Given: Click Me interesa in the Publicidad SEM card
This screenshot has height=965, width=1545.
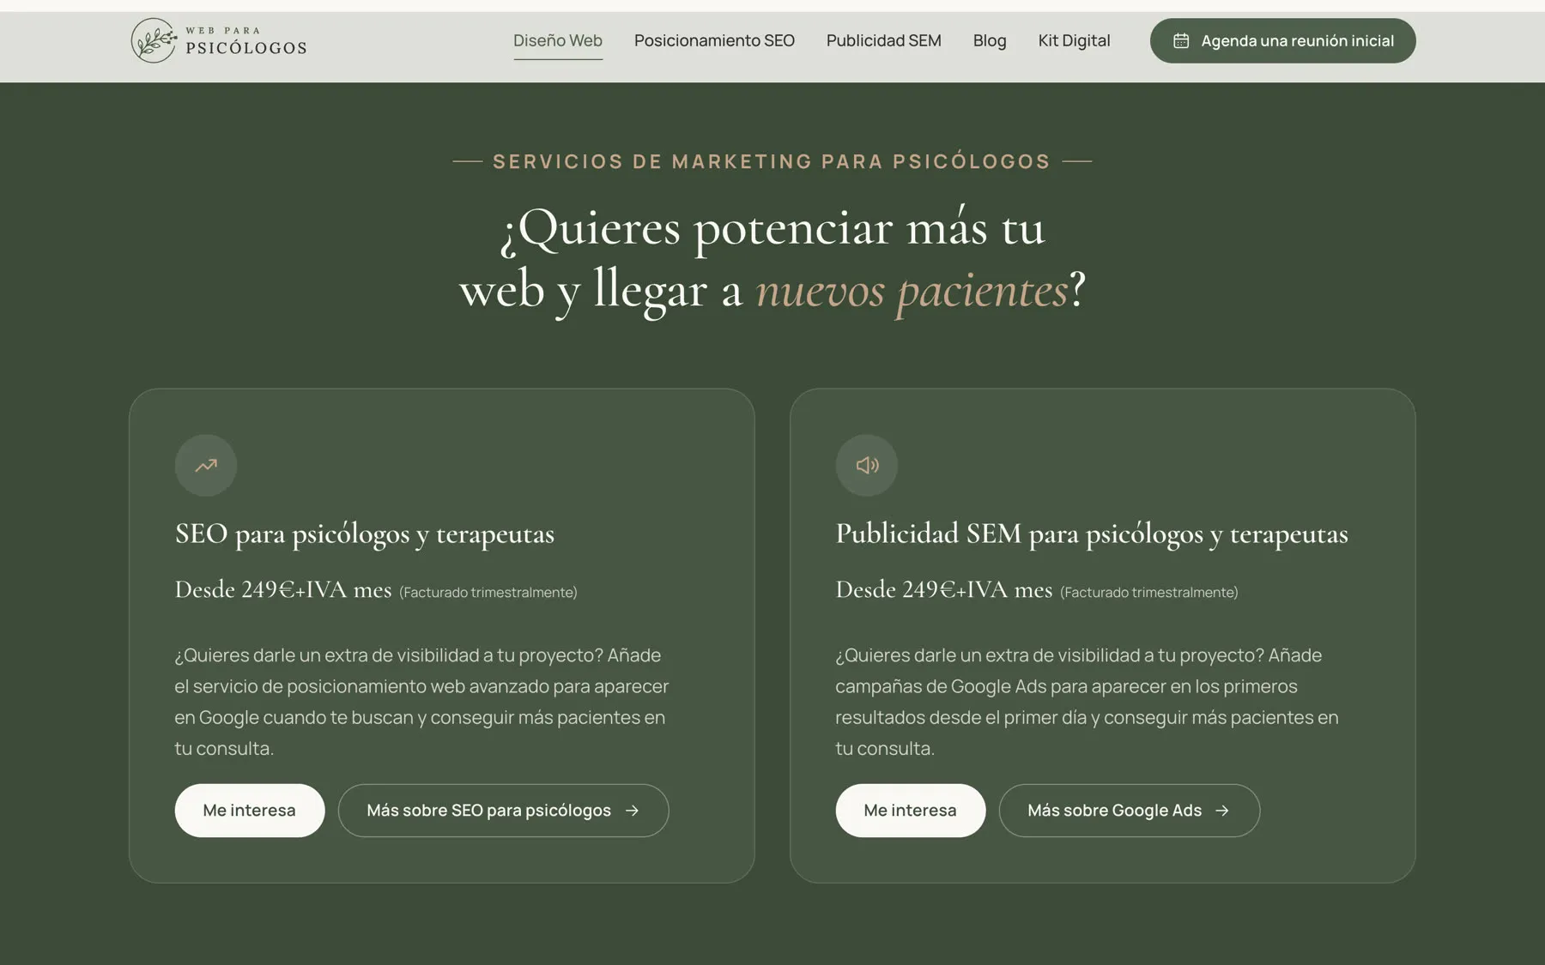Looking at the screenshot, I should coord(911,811).
